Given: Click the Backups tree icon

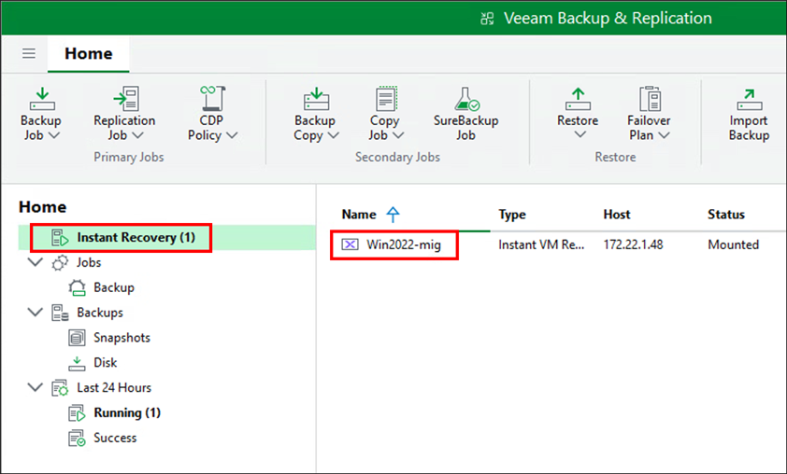Looking at the screenshot, I should [x=60, y=313].
